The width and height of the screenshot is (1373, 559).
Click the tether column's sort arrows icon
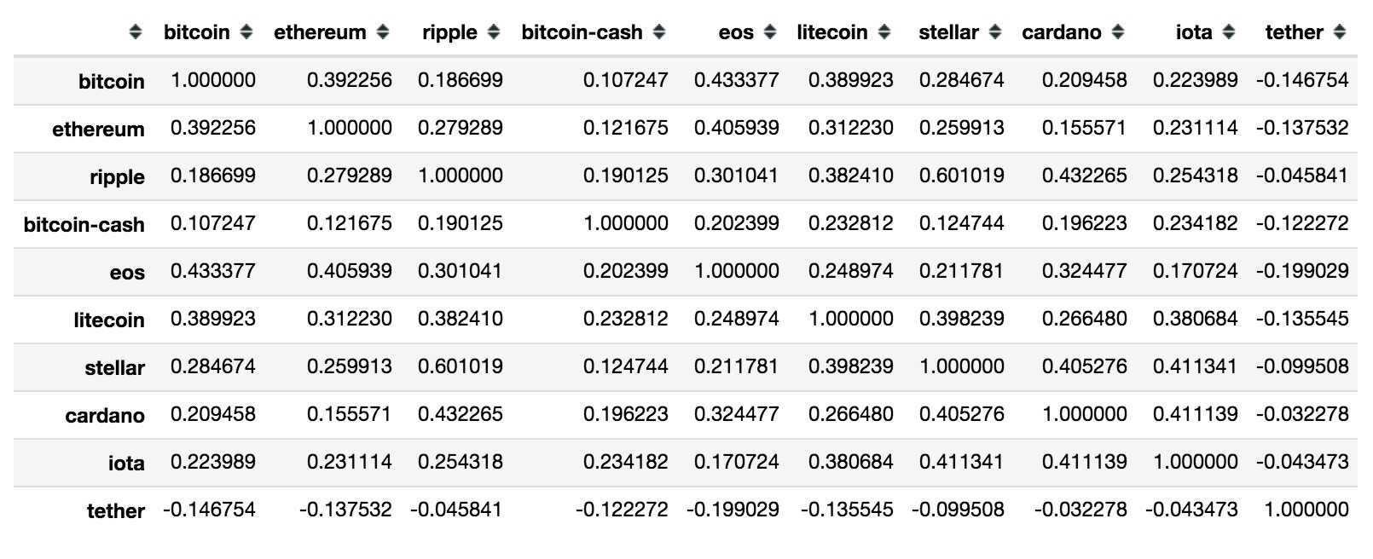pos(1340,32)
